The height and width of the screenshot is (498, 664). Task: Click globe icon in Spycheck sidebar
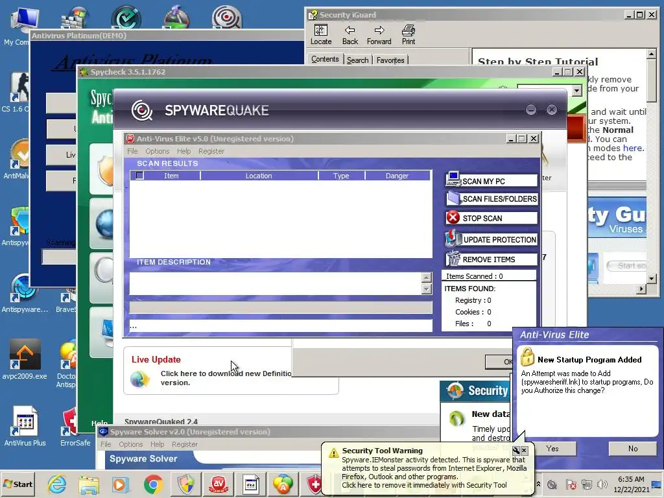pos(104,223)
